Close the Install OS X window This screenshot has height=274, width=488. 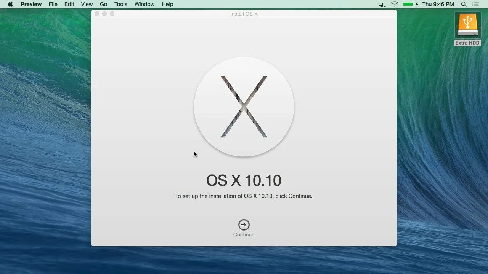97,14
